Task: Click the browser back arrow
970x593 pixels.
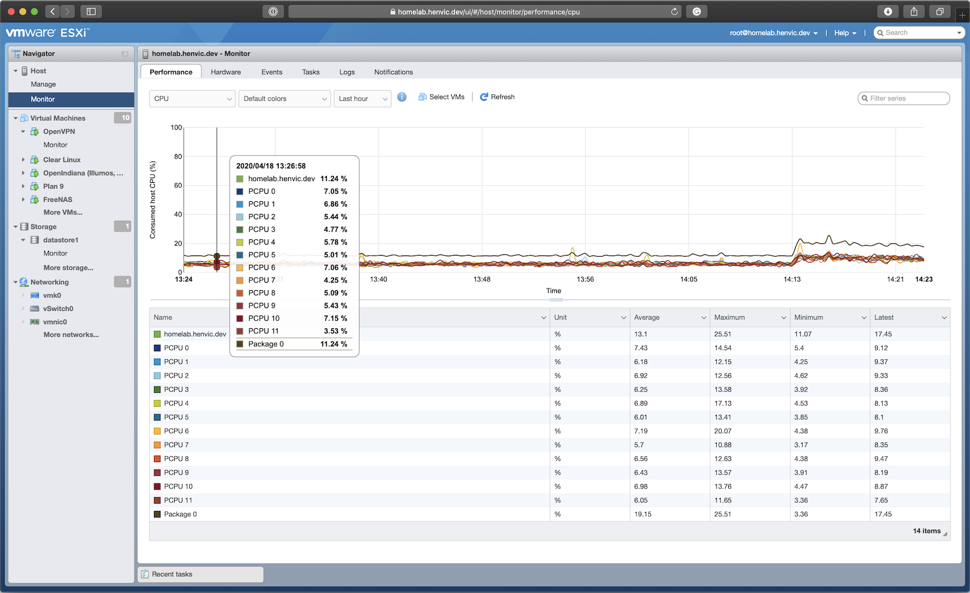Action: tap(53, 12)
